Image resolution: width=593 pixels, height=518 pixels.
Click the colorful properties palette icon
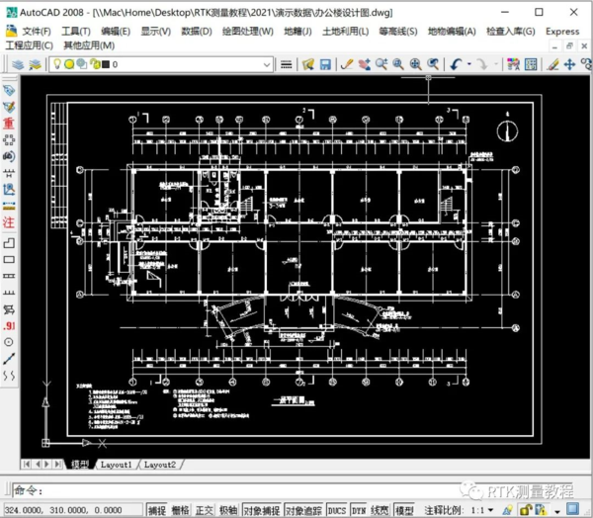click(x=513, y=64)
